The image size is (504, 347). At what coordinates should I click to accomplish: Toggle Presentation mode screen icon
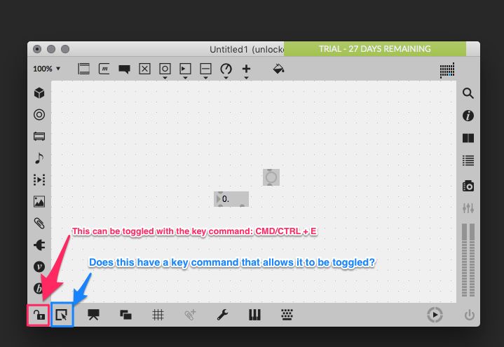[93, 315]
